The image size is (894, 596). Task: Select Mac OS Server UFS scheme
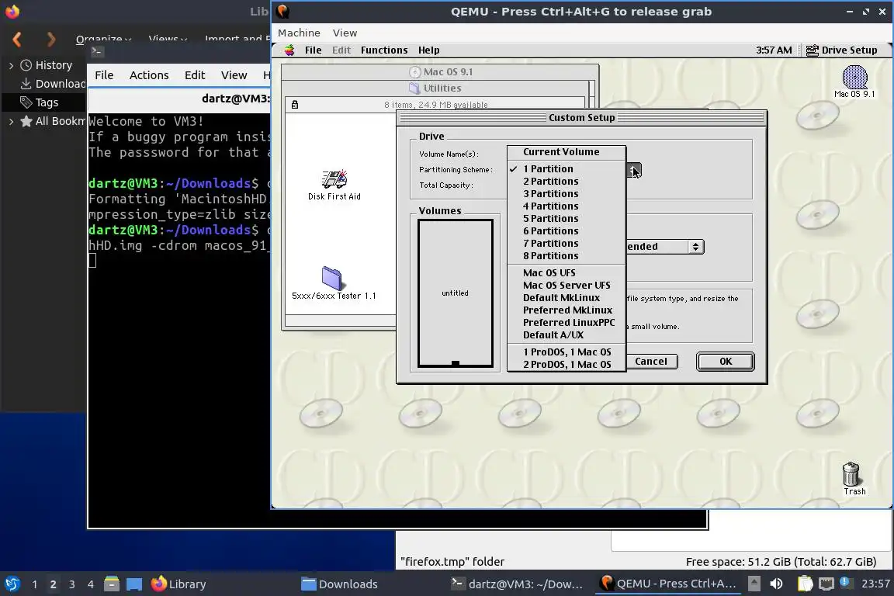coord(567,286)
